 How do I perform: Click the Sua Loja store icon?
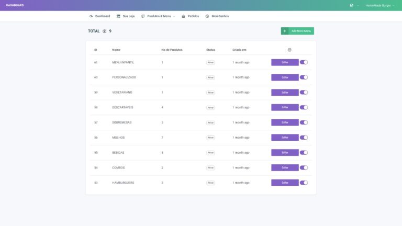tap(118, 16)
